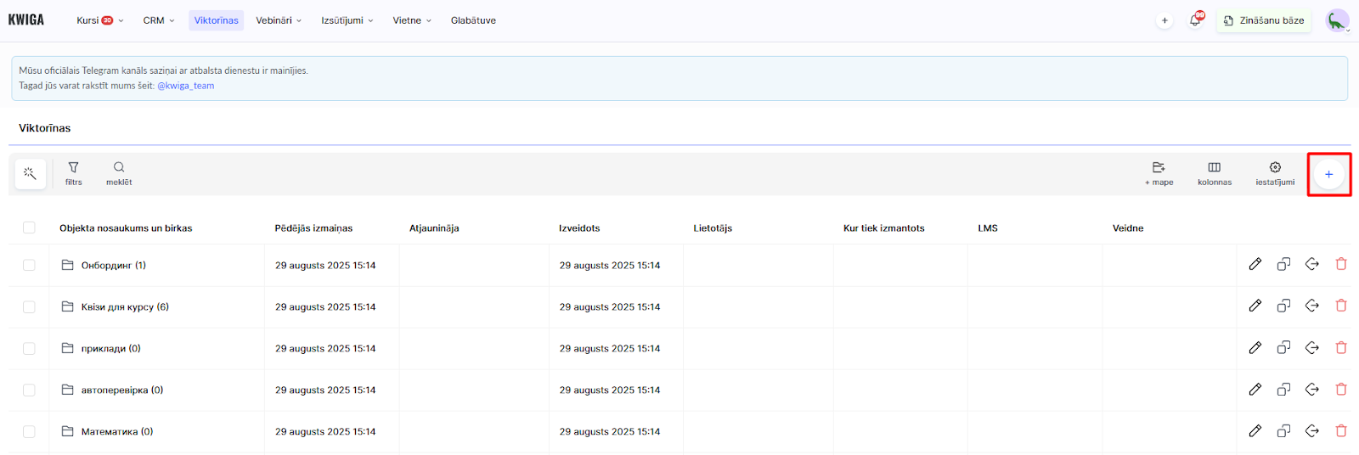Edit the Математика folder with pencil icon

(1255, 431)
